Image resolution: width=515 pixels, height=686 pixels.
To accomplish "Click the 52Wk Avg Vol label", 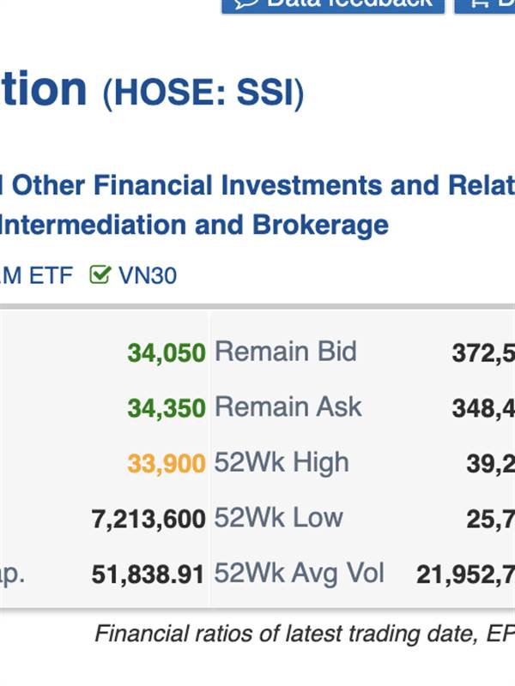I will [299, 574].
